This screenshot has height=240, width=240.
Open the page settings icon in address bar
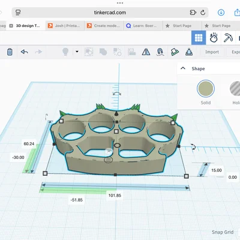(x=18, y=13)
